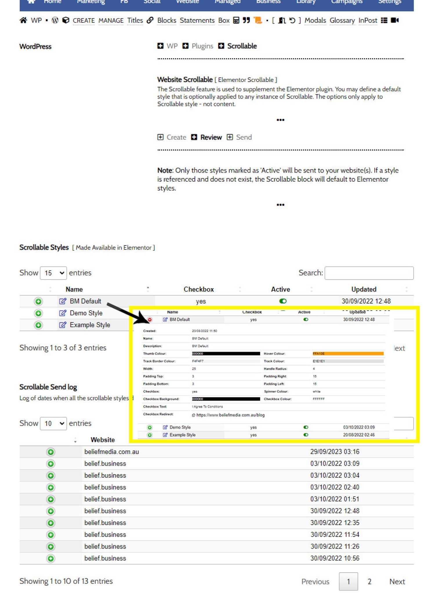Open the Glossary link in the toolbar

click(342, 21)
